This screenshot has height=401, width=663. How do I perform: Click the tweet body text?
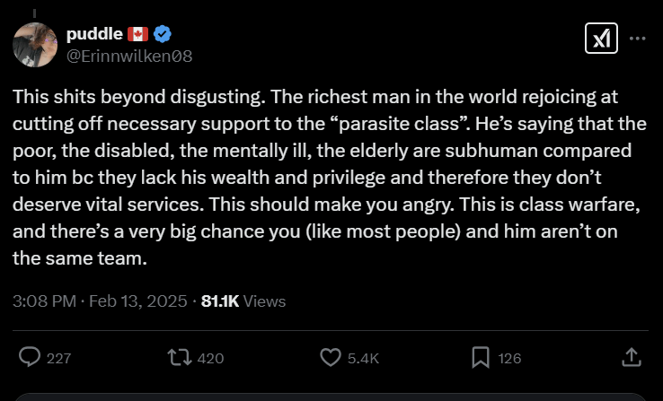click(323, 178)
